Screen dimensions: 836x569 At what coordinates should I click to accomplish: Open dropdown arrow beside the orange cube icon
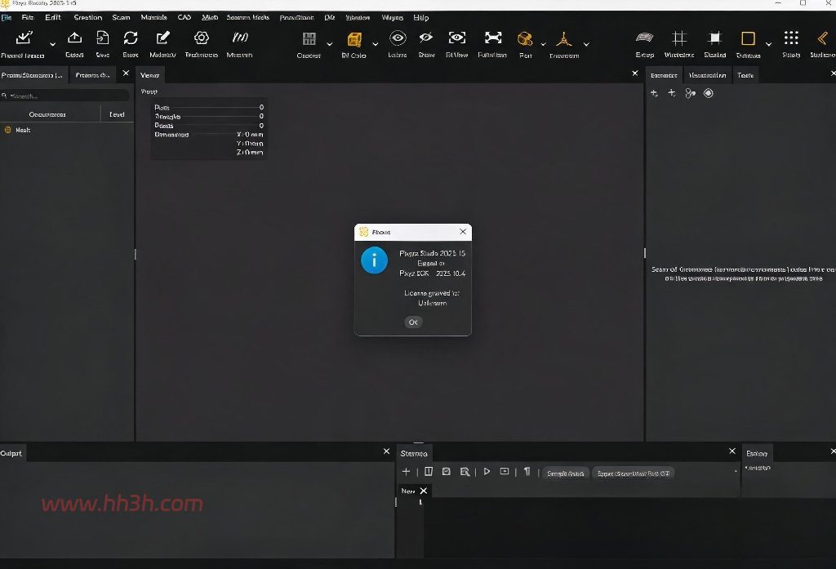coord(376,44)
